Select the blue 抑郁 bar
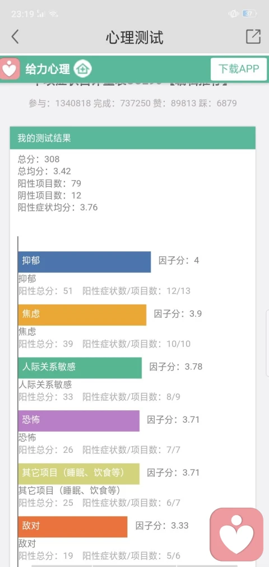The width and height of the screenshot is (269, 567). pyautogui.click(x=85, y=262)
